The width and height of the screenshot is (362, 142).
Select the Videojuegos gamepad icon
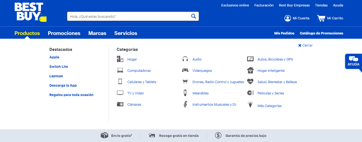[185, 70]
